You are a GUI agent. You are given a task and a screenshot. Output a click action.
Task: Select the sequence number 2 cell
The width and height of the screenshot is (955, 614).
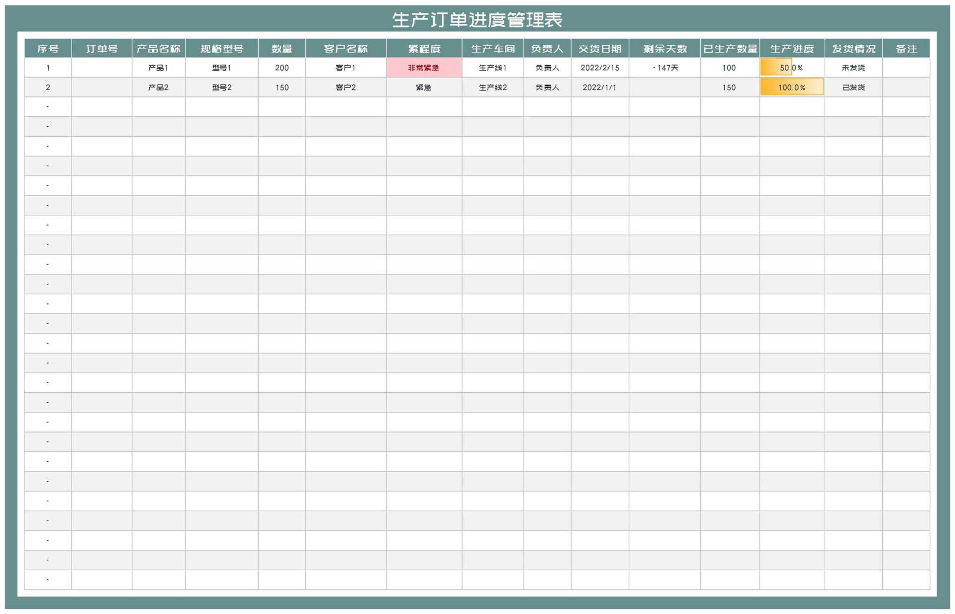[48, 87]
